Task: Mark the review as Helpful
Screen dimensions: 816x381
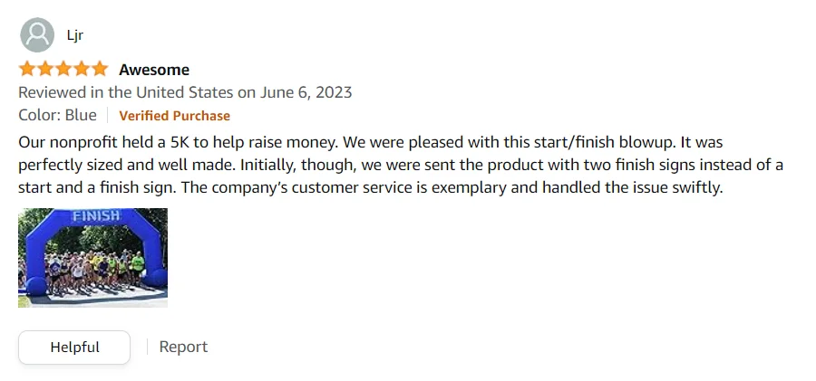Action: click(74, 347)
